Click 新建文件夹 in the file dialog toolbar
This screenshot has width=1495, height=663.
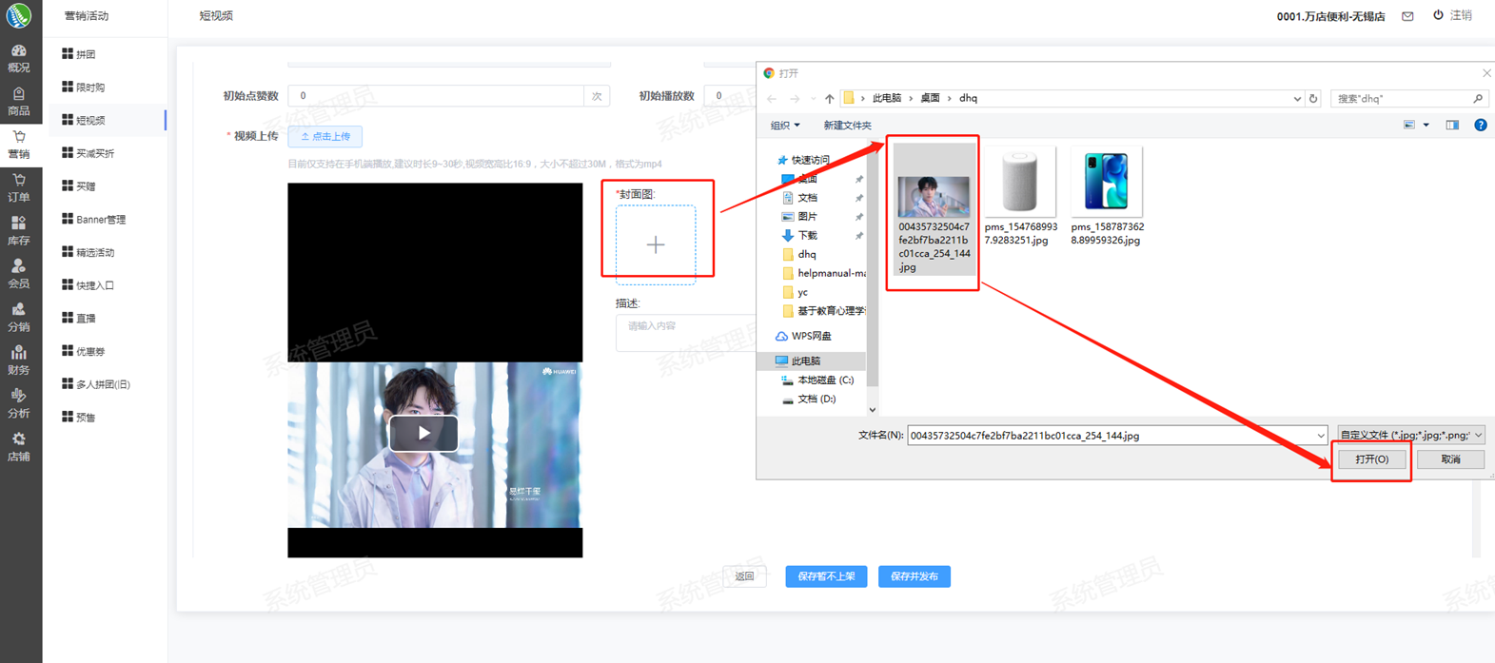(x=847, y=126)
